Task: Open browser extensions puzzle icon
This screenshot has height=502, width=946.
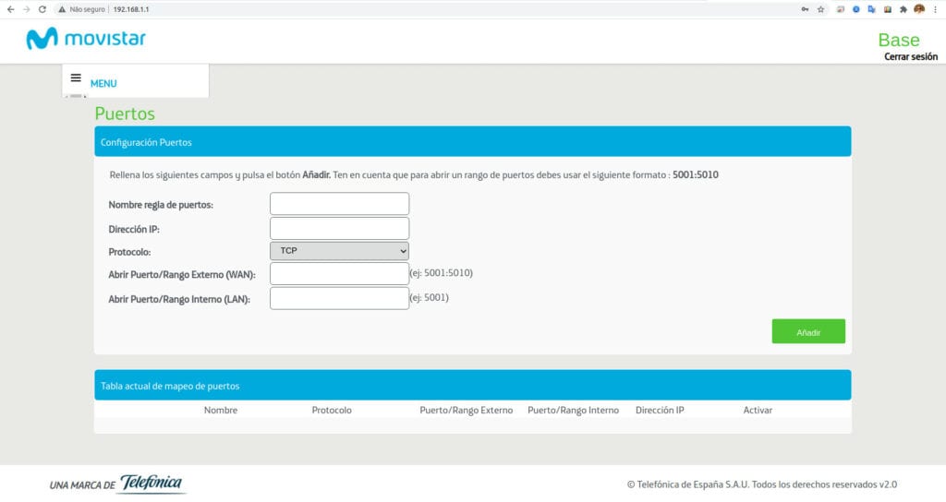Action: (x=904, y=9)
